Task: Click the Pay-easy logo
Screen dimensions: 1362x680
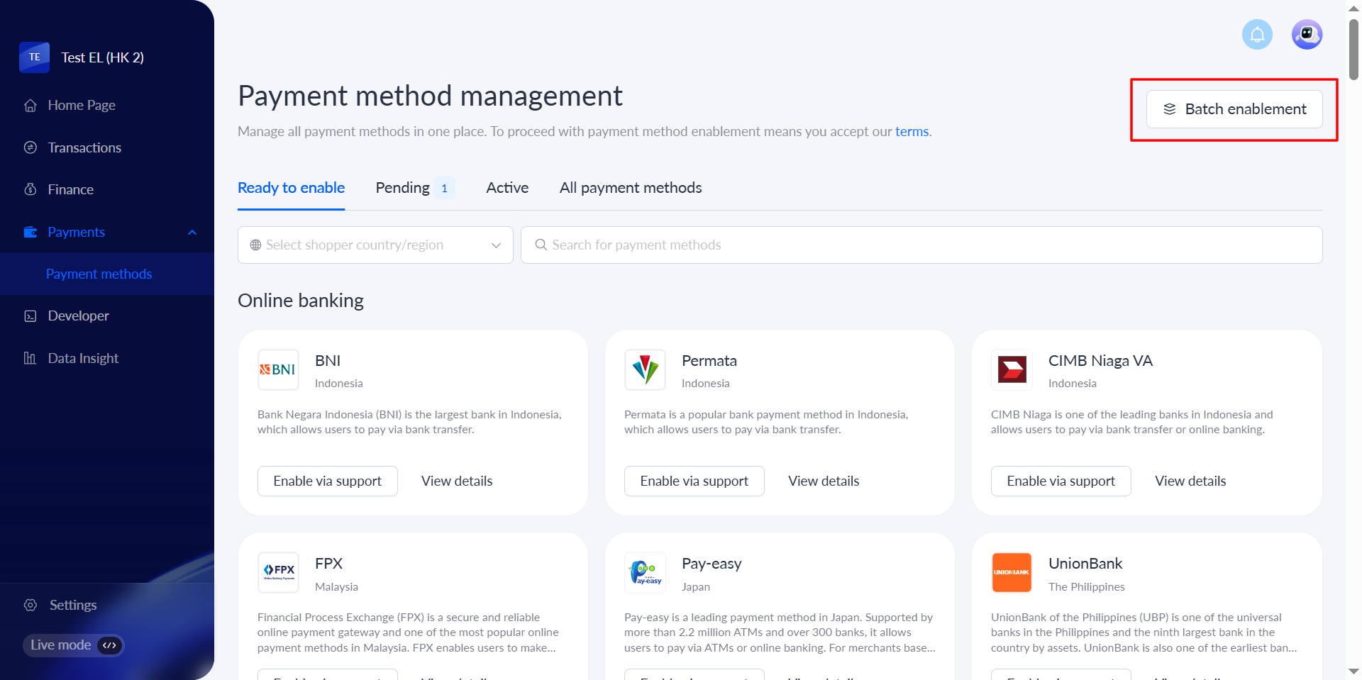Action: tap(645, 572)
